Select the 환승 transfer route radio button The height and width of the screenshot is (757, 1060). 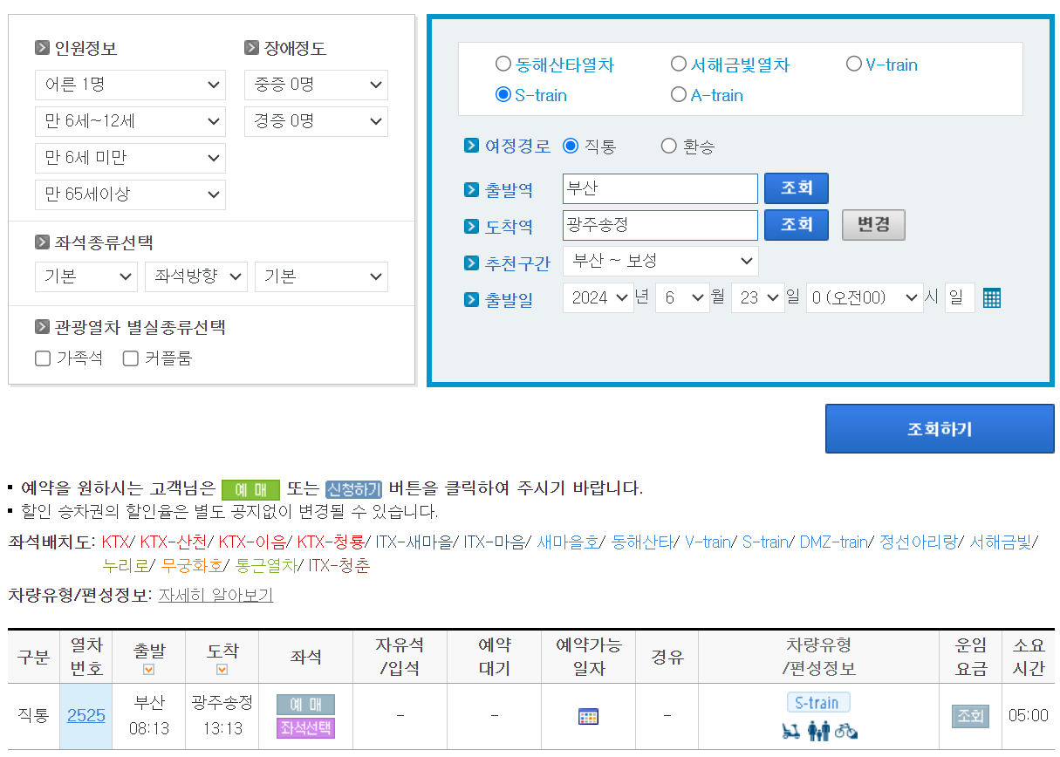pyautogui.click(x=668, y=146)
